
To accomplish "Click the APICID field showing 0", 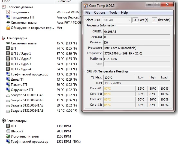I will point(137,37).
